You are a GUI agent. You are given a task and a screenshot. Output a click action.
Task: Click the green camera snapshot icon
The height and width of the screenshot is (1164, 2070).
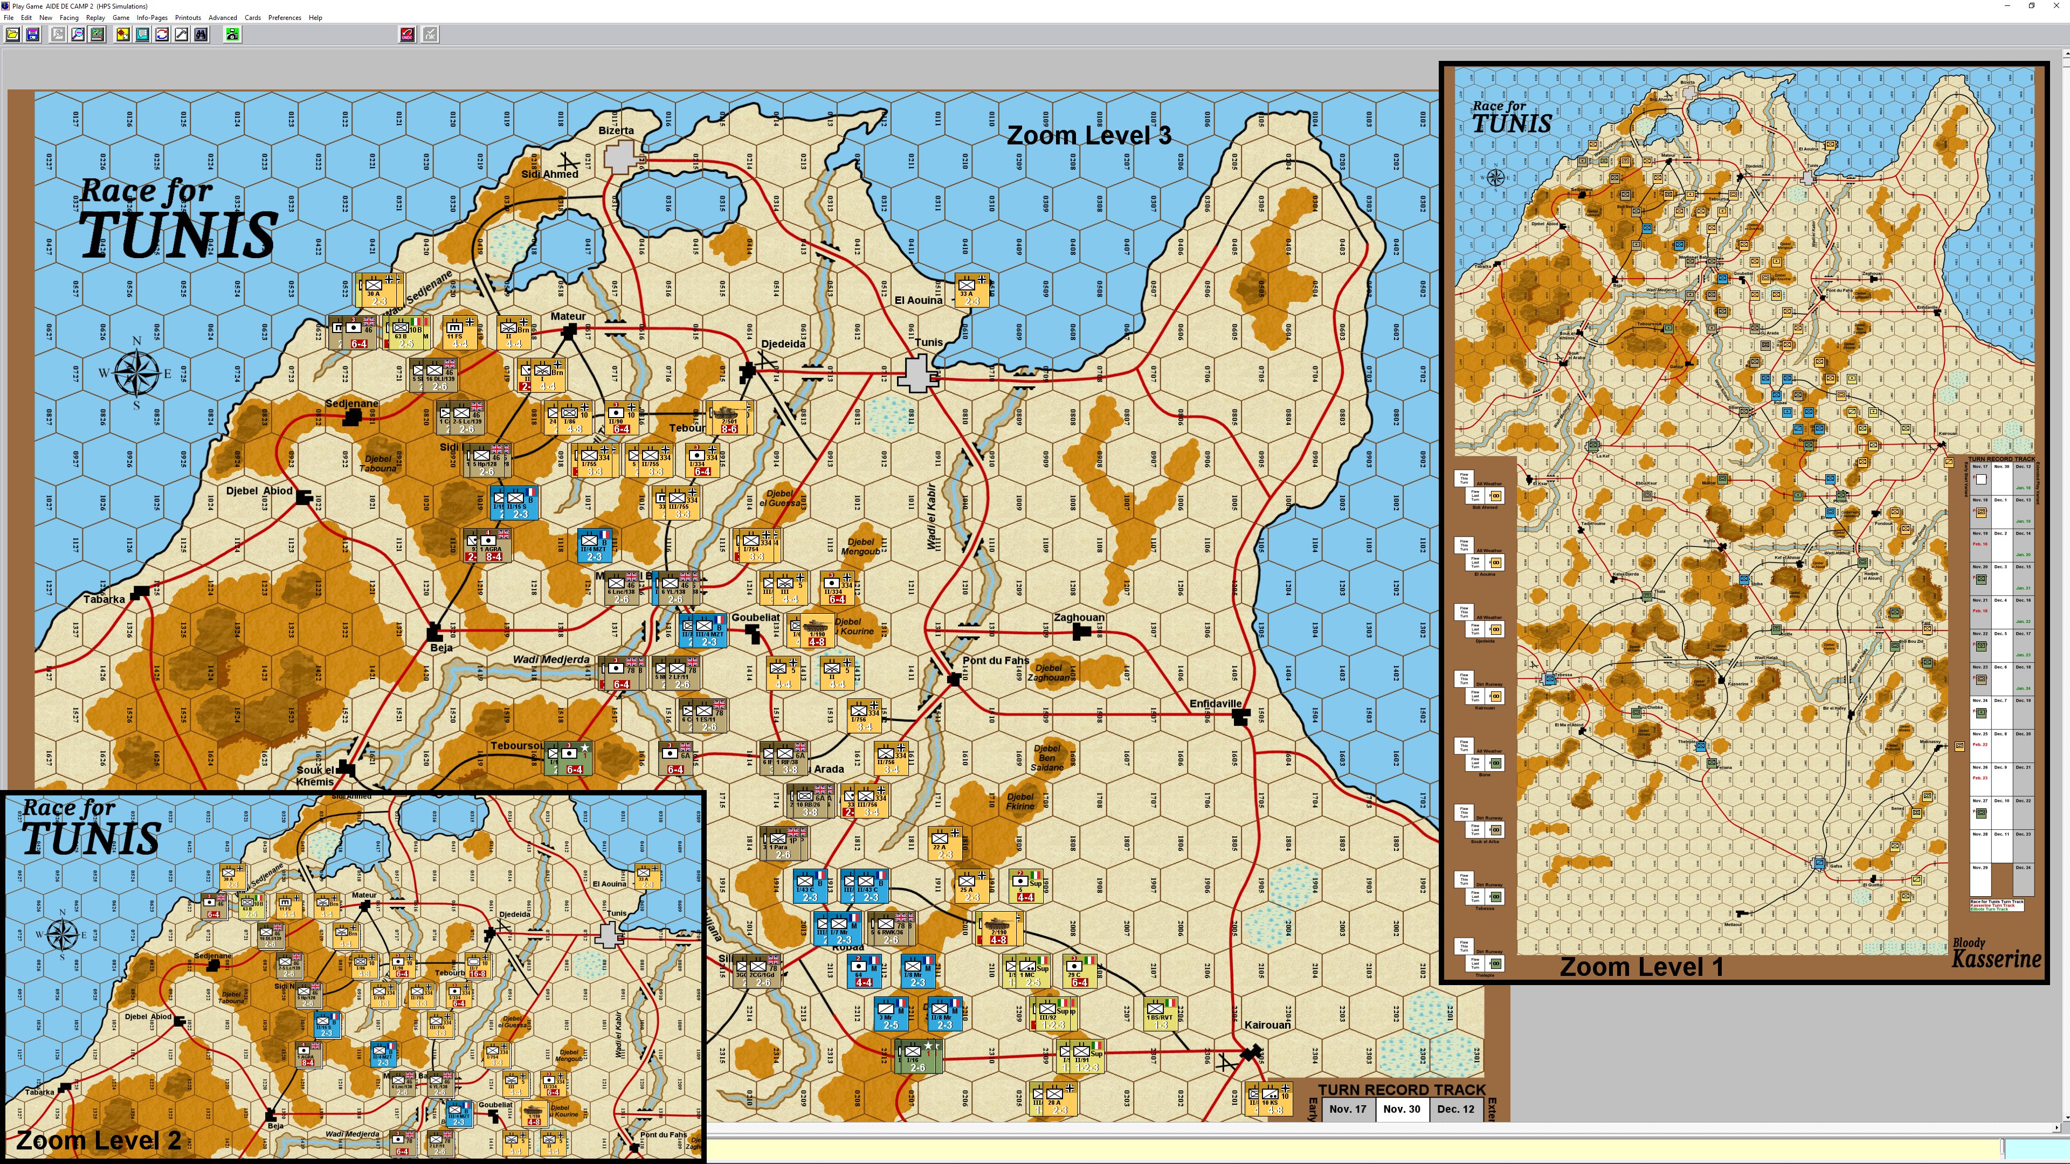(x=232, y=34)
